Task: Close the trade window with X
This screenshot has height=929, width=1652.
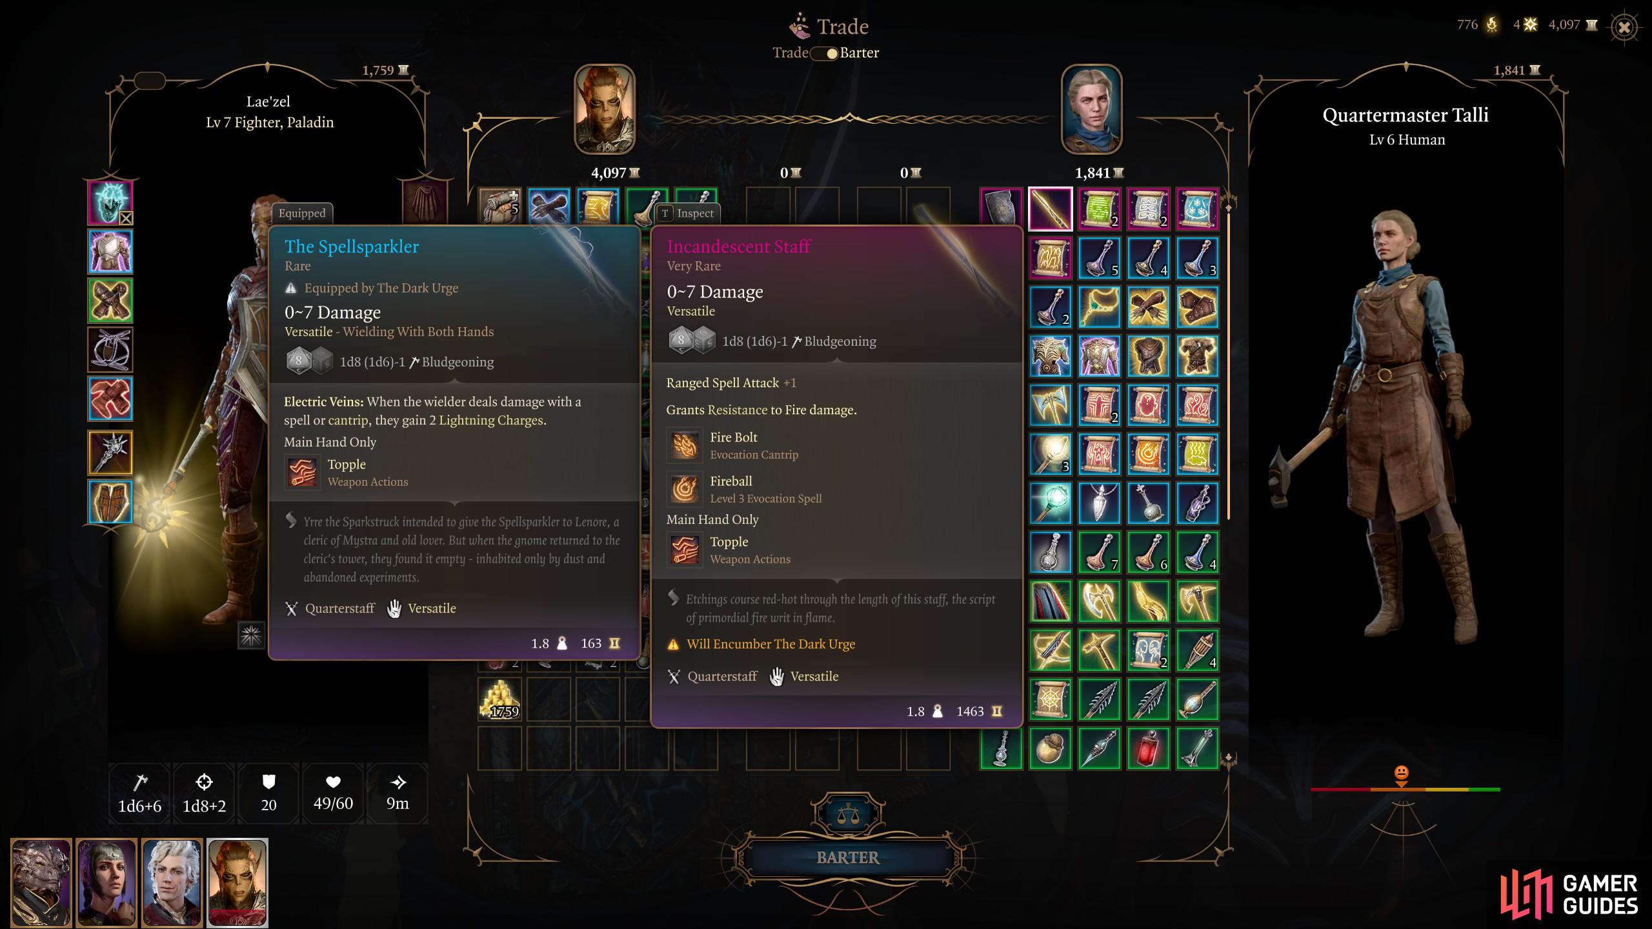Action: pyautogui.click(x=1624, y=27)
